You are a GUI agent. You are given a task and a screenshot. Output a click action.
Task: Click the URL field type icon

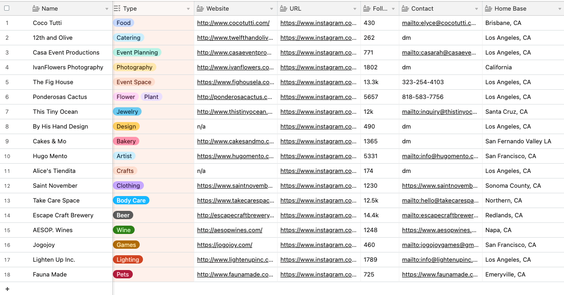click(x=284, y=8)
